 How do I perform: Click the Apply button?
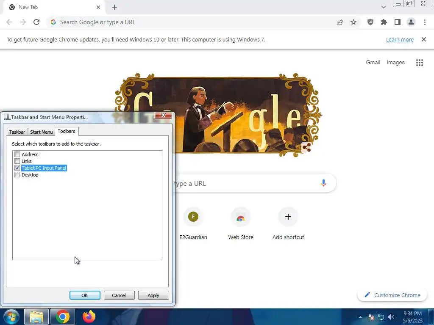coord(153,295)
